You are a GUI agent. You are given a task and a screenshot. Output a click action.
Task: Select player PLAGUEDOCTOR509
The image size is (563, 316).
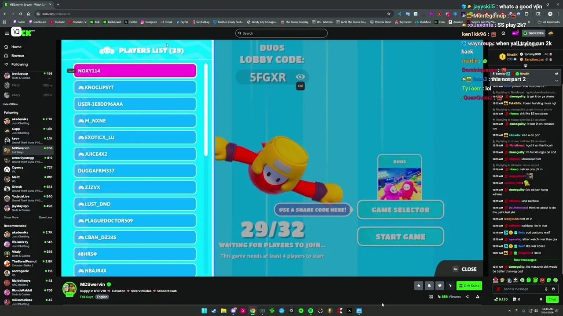tap(135, 221)
